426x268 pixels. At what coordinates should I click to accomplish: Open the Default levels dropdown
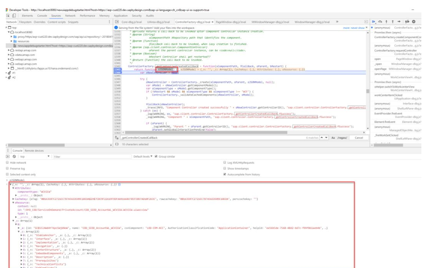(143, 156)
